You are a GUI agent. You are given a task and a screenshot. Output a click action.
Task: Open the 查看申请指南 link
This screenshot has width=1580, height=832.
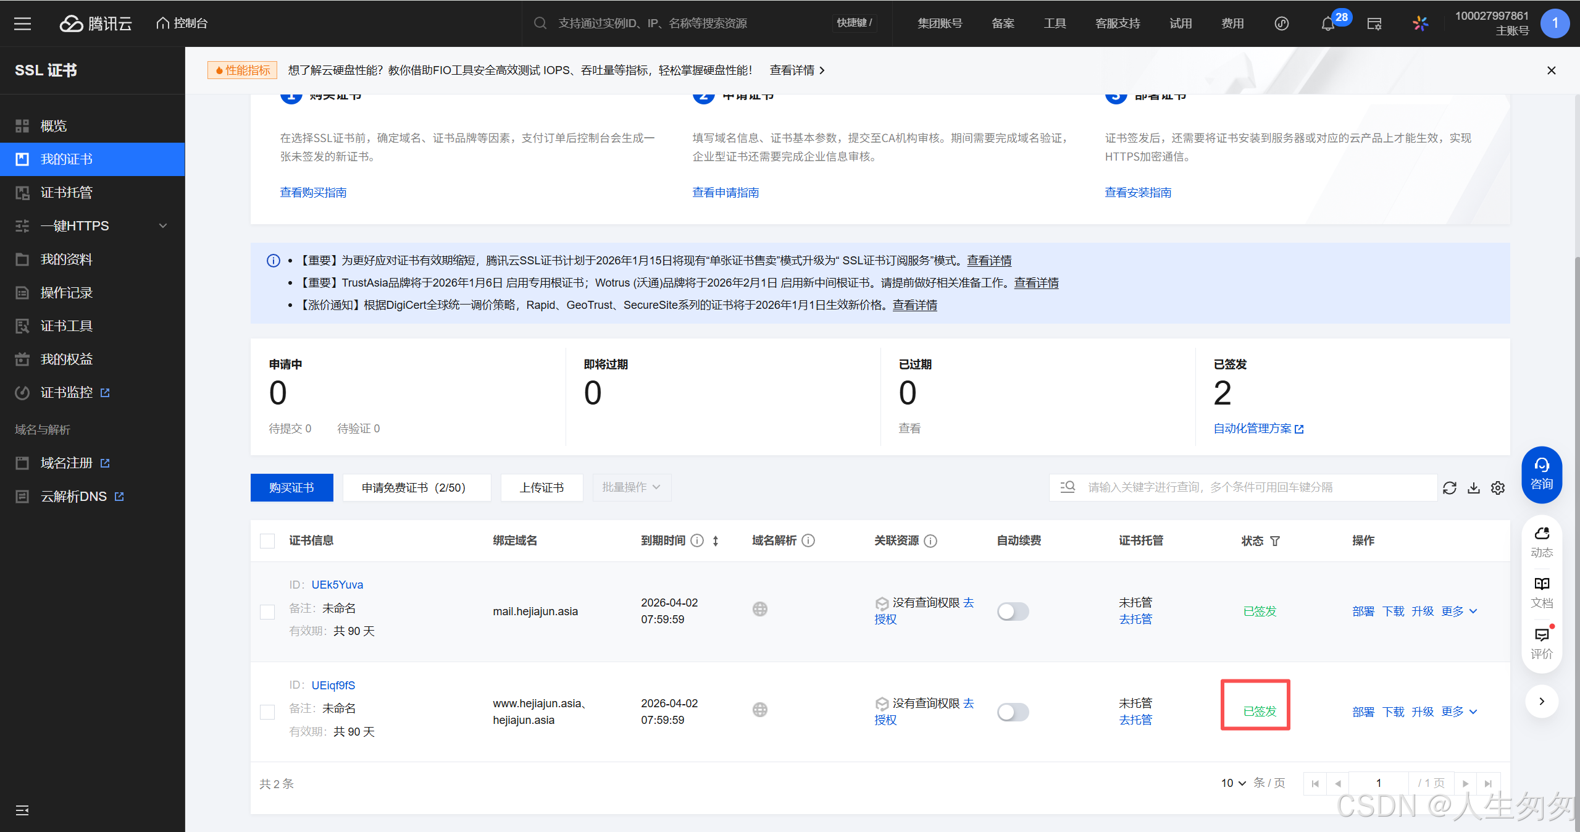click(725, 193)
